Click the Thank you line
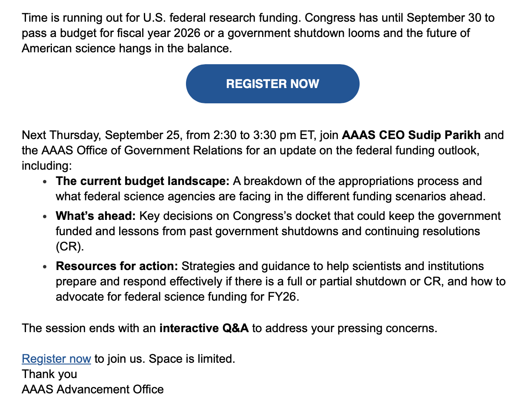 pyautogui.click(x=49, y=374)
